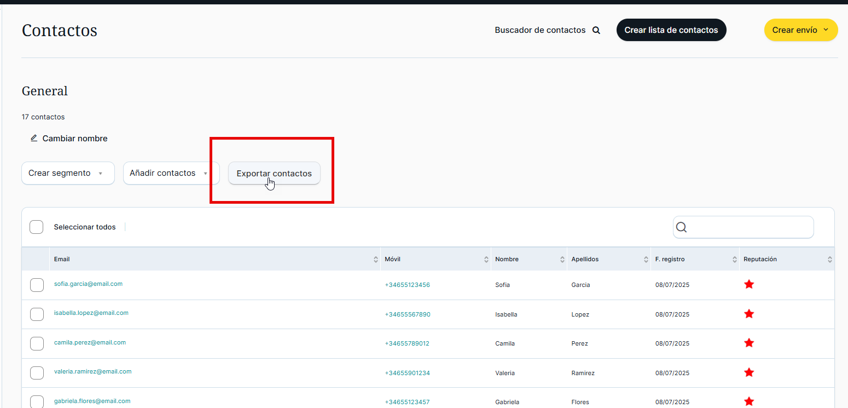The width and height of the screenshot is (848, 408).
Task: Sort by Email column arrows
Action: (x=376, y=260)
